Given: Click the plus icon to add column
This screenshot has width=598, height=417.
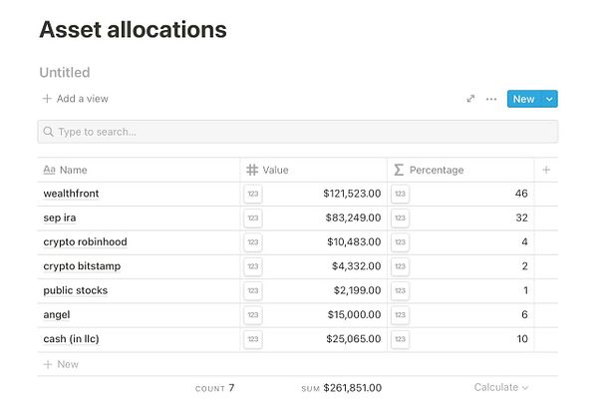Looking at the screenshot, I should coord(546,170).
